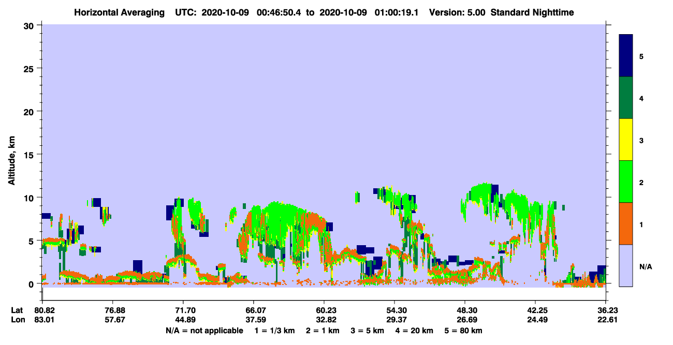Select the yellow level 3 legend swatch
This screenshot has height=345, width=673.
point(626,140)
